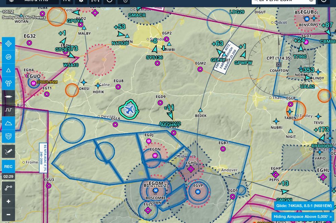This screenshot has width=336, height=223.
Task: Open map settings gear in top bar
Action: [x=81, y=1]
